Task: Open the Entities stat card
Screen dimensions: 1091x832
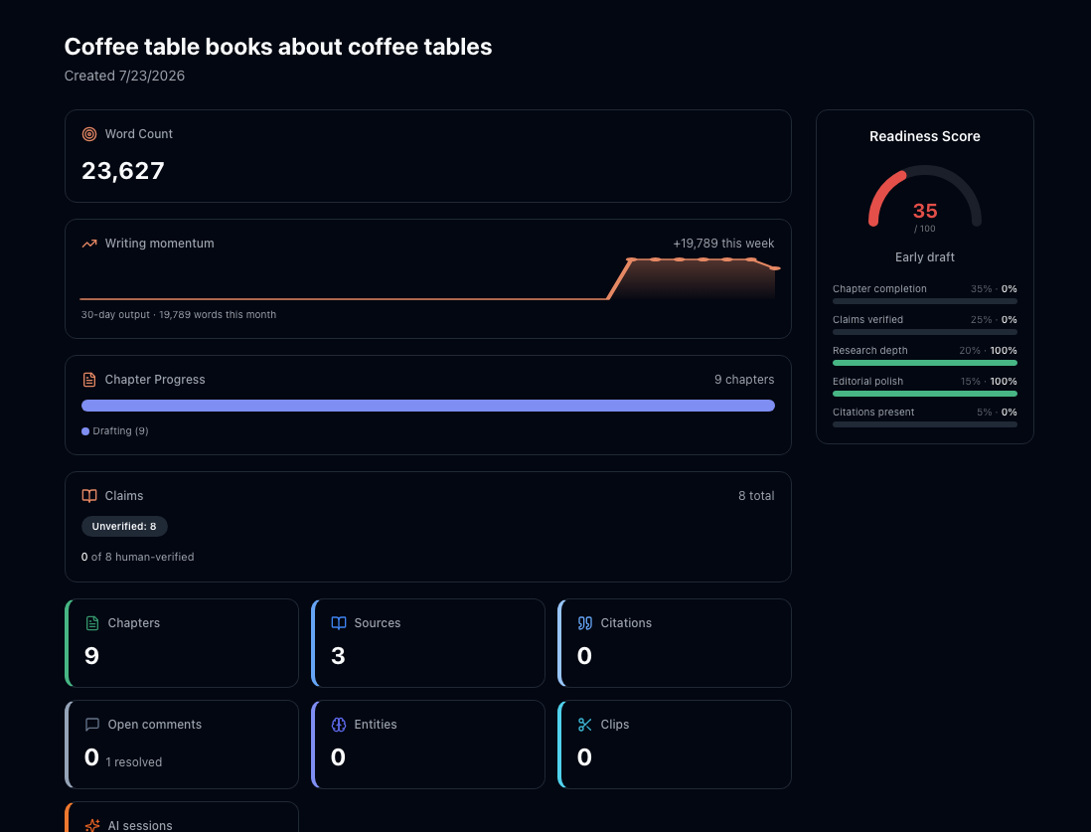Action: [x=428, y=745]
